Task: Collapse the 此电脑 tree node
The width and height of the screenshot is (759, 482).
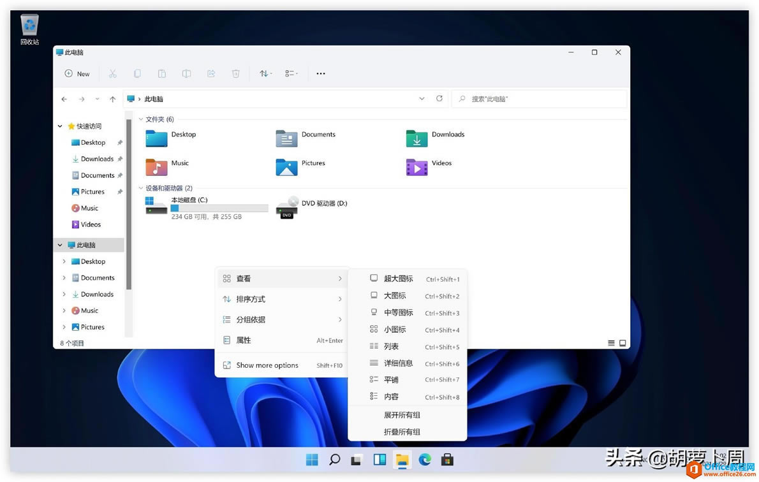Action: pyautogui.click(x=60, y=245)
